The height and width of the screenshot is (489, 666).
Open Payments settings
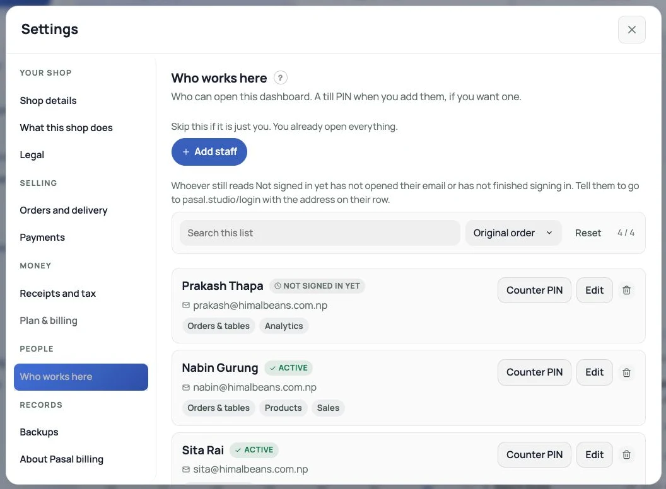click(42, 238)
